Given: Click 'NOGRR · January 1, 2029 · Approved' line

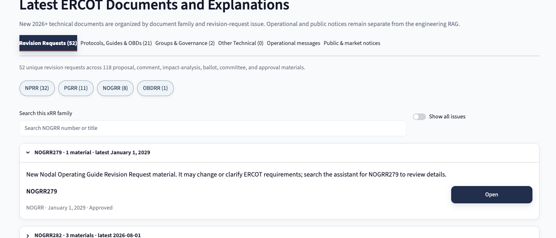Looking at the screenshot, I should (69, 208).
